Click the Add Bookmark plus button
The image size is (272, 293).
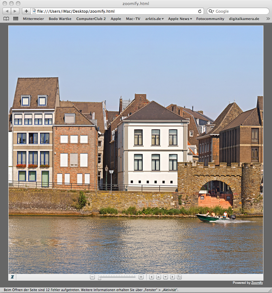click(x=26, y=11)
